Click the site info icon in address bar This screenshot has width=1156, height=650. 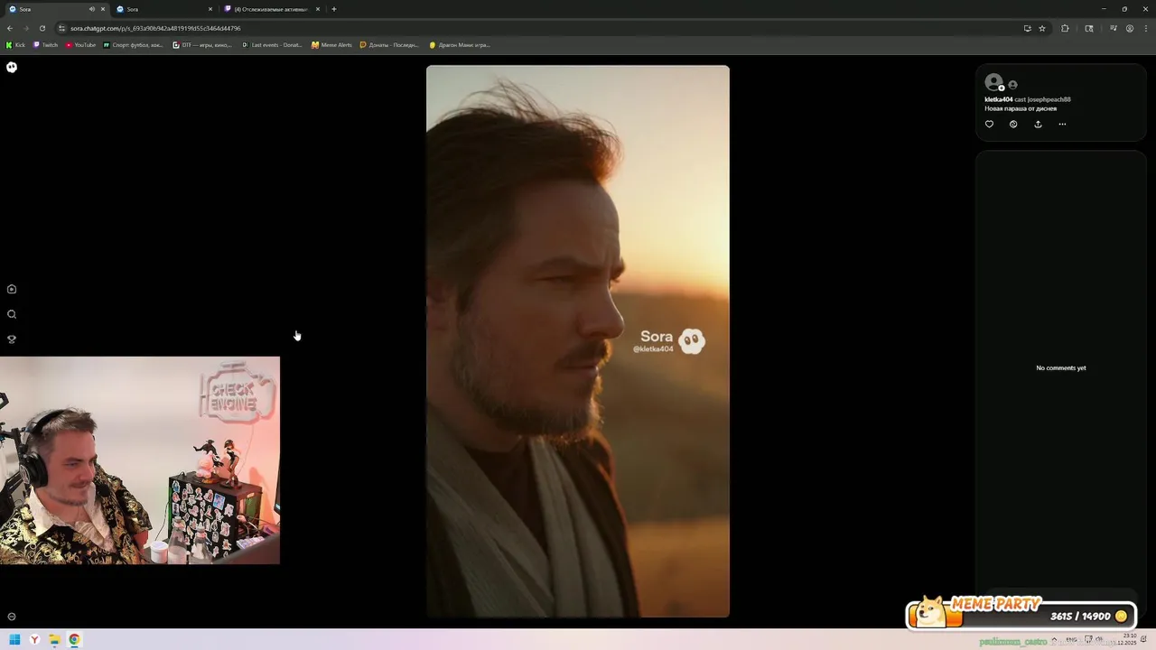pyautogui.click(x=61, y=28)
